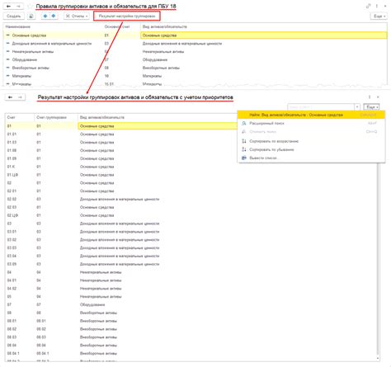
Task: Click the forward arrow in the top window
Action: coord(18,6)
